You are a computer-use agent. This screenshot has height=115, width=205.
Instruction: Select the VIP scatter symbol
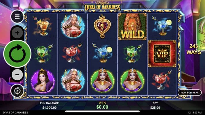click(162, 54)
